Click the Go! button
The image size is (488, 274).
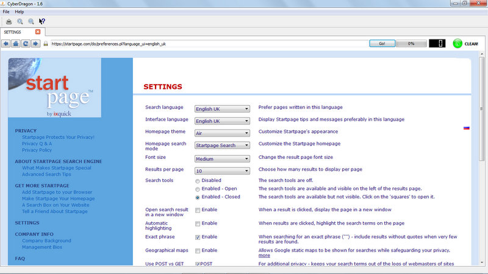click(382, 43)
